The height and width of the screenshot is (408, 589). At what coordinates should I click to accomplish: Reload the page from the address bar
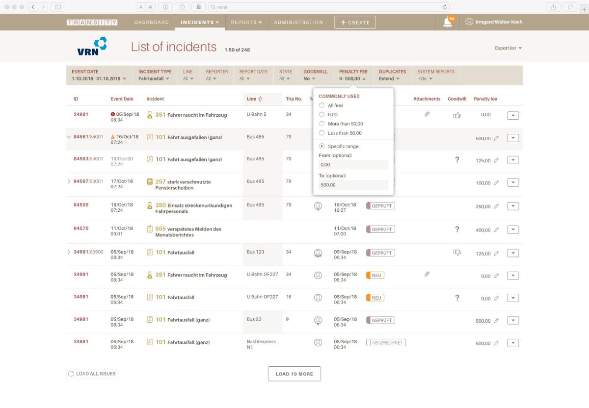tap(445, 7)
